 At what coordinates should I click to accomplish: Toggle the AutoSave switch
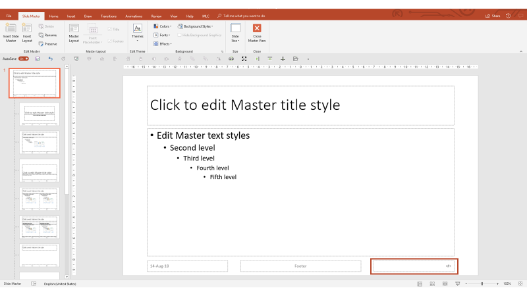coord(24,59)
